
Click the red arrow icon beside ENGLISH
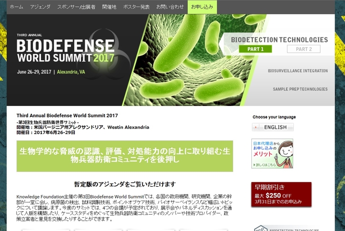[256, 127]
